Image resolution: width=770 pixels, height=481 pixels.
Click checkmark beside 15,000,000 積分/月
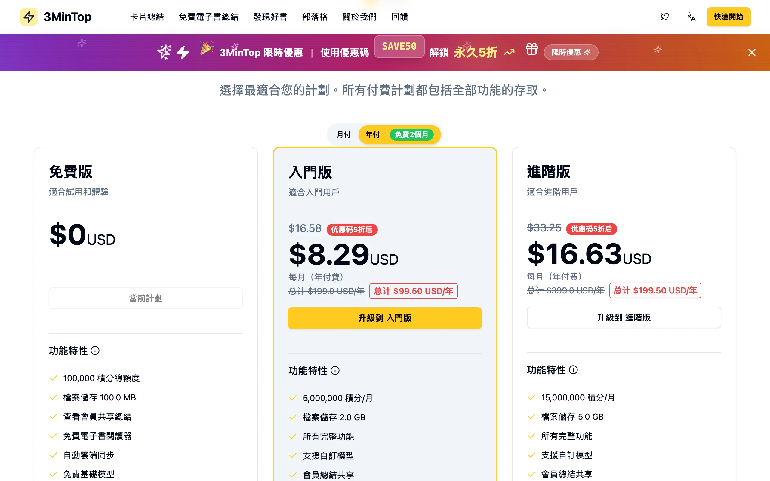coord(531,397)
